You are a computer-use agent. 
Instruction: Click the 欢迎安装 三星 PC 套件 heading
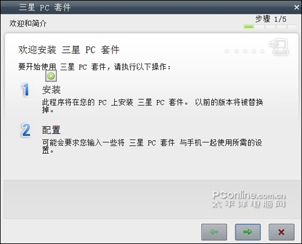tap(69, 50)
